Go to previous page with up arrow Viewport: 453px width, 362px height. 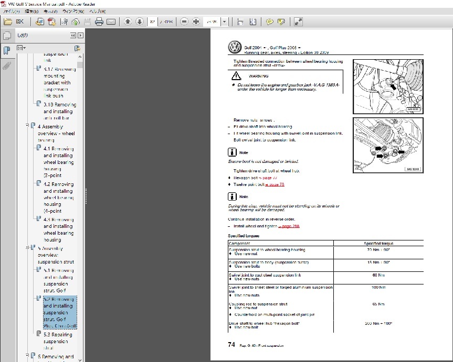[x=128, y=21]
